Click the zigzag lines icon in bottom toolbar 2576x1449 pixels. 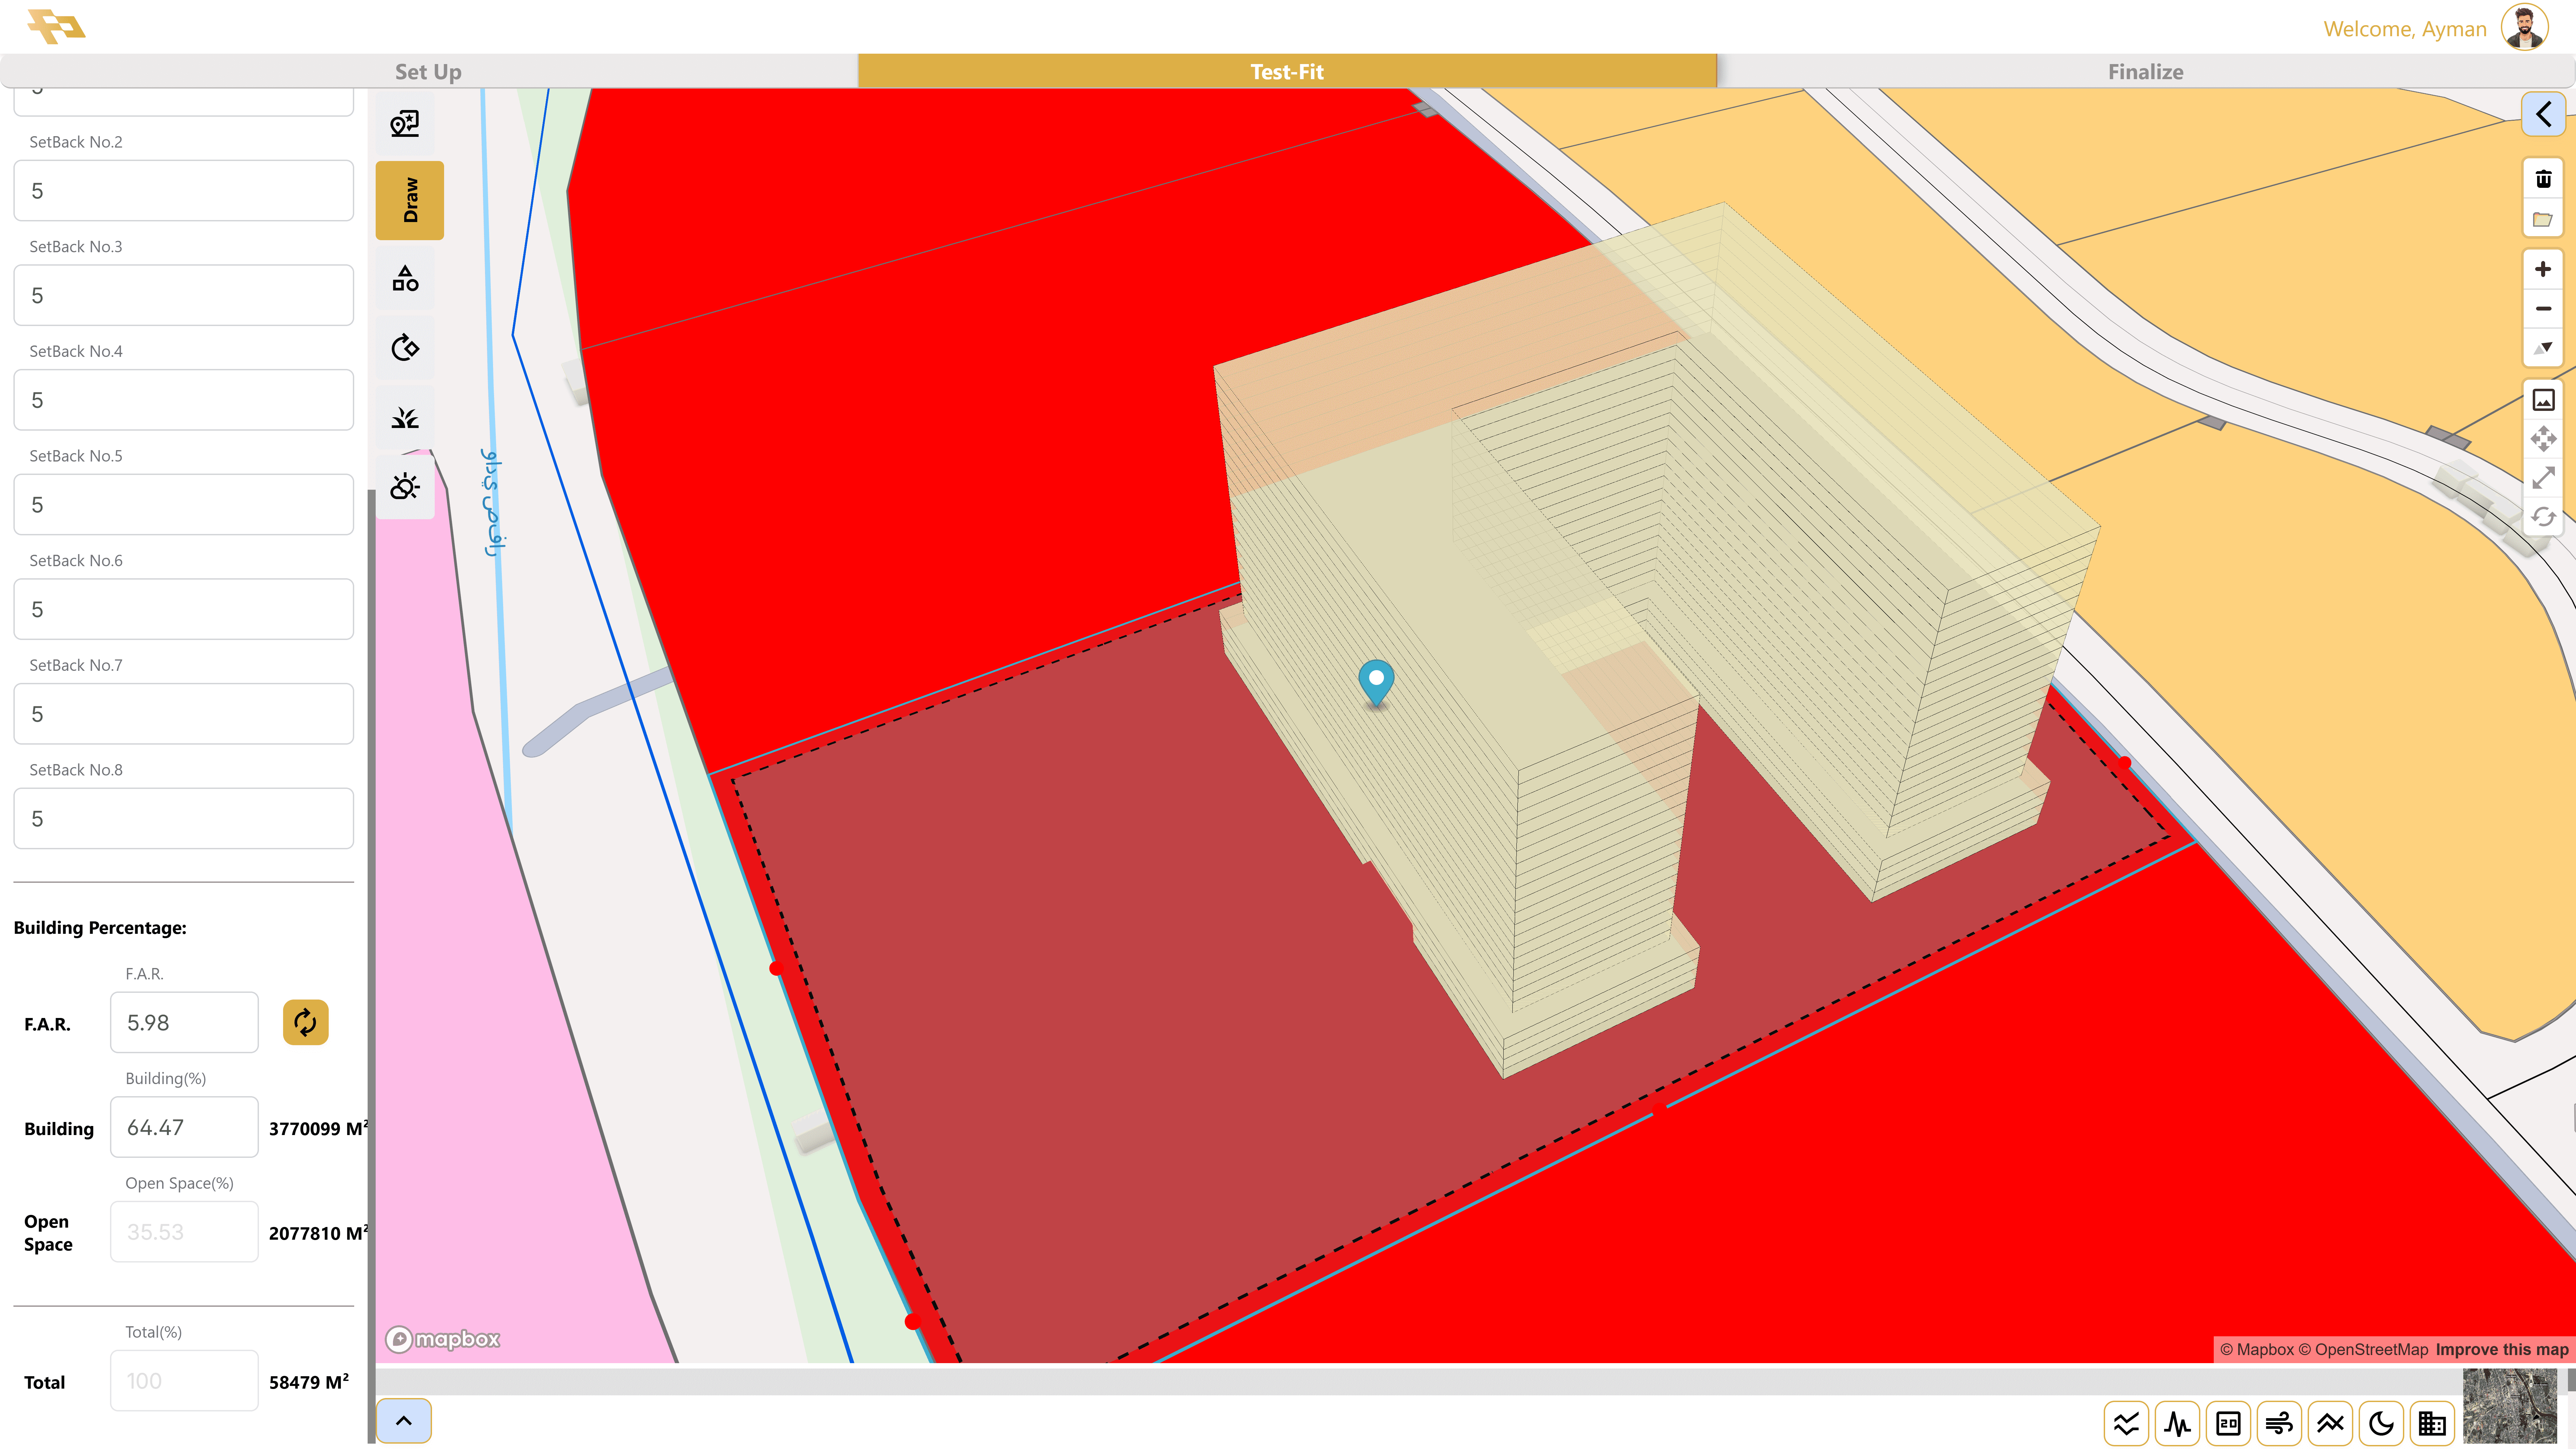tap(2126, 1423)
